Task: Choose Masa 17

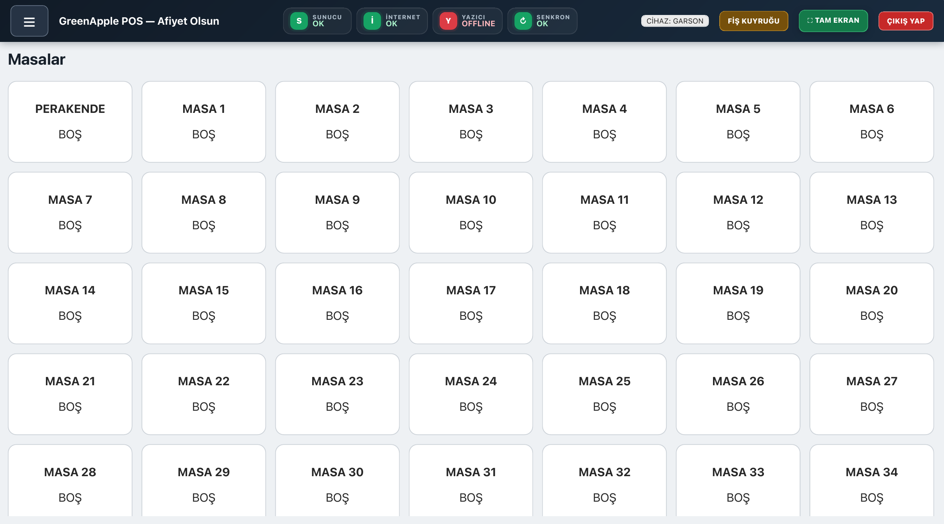Action: click(471, 303)
